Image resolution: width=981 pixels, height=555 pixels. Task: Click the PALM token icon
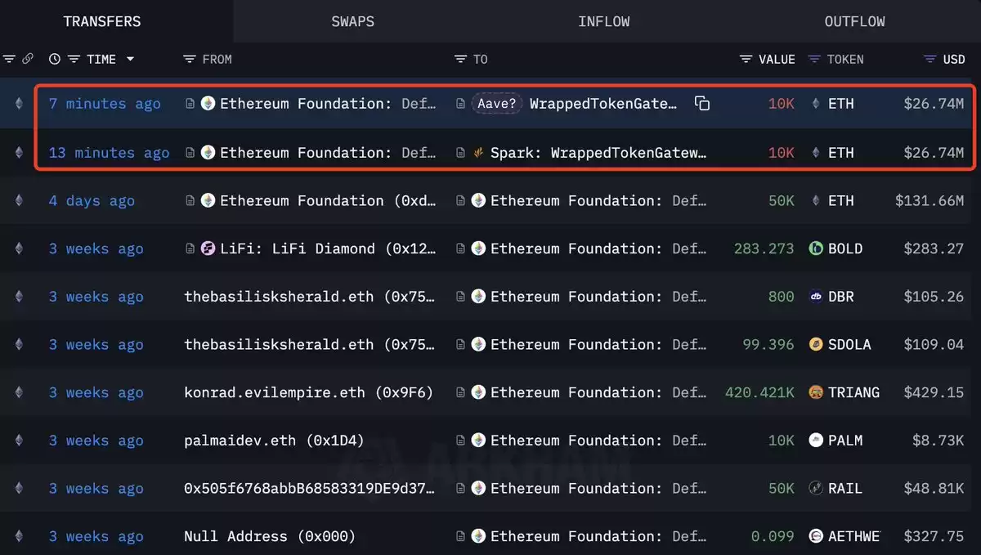click(815, 441)
